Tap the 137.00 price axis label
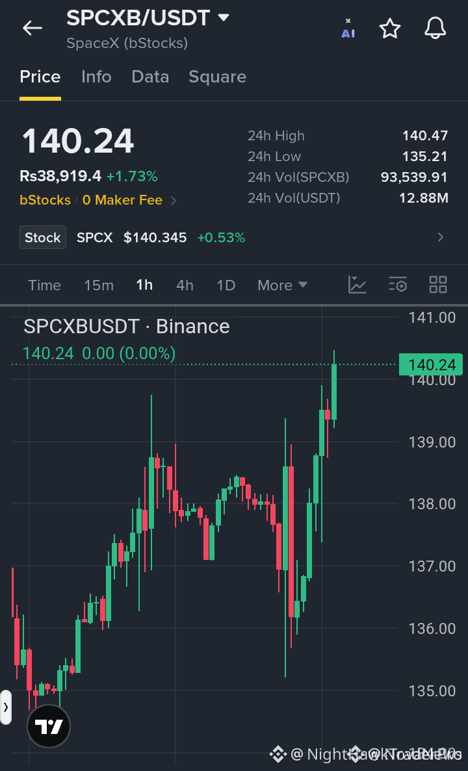Viewport: 468px width, 771px height. 432,566
